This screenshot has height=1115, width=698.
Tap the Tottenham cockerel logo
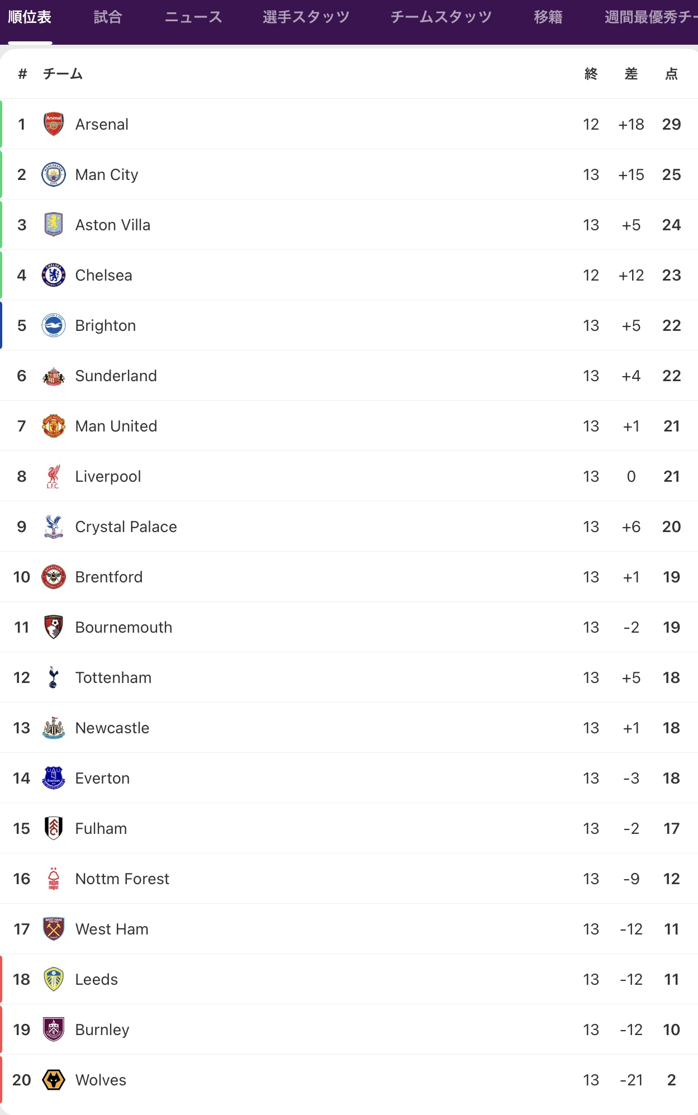point(54,677)
